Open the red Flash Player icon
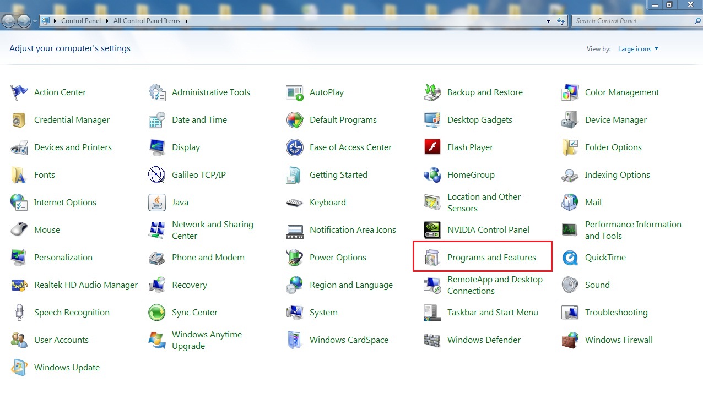 click(432, 147)
